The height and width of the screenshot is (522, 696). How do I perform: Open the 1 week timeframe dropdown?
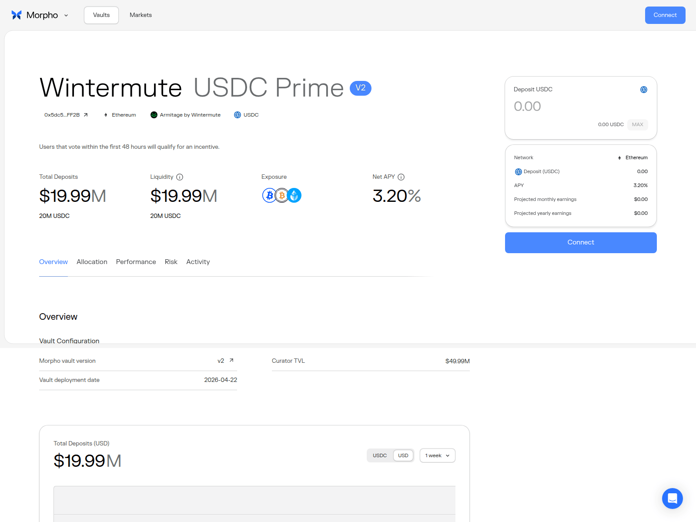pyautogui.click(x=438, y=455)
